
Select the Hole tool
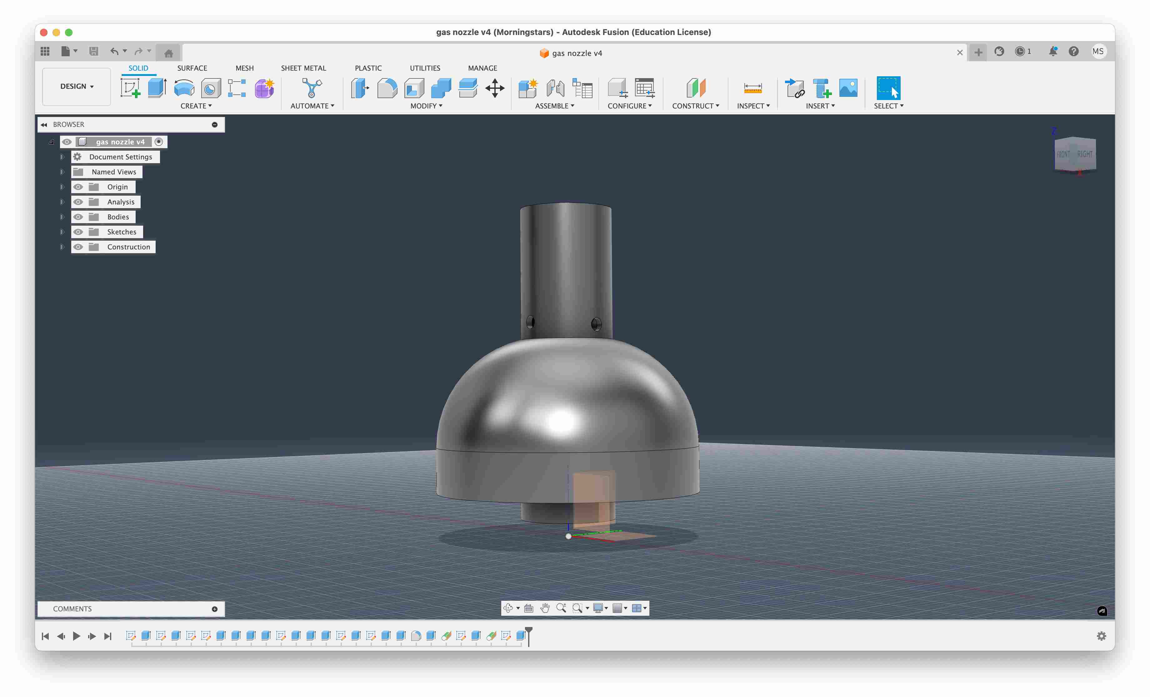[211, 88]
